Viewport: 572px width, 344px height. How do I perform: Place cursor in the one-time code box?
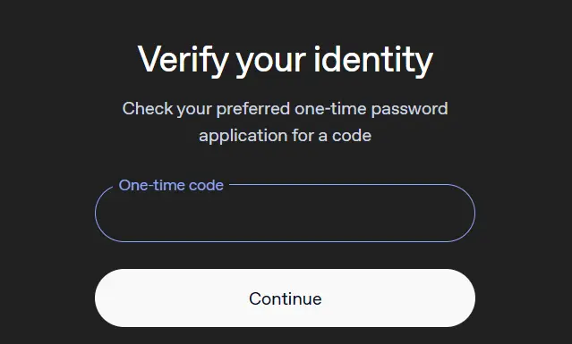tap(285, 213)
